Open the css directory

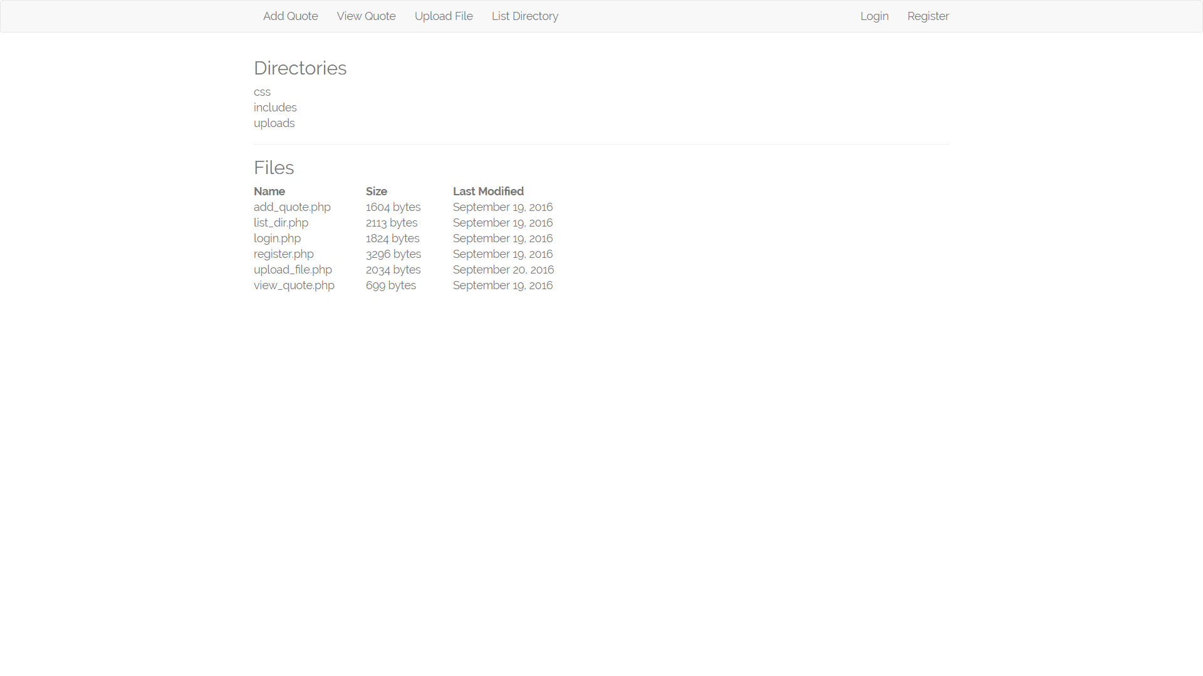coord(262,91)
